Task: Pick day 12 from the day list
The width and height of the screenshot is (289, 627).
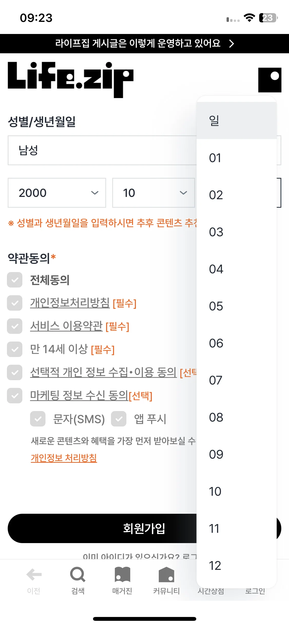Action: coord(237,565)
